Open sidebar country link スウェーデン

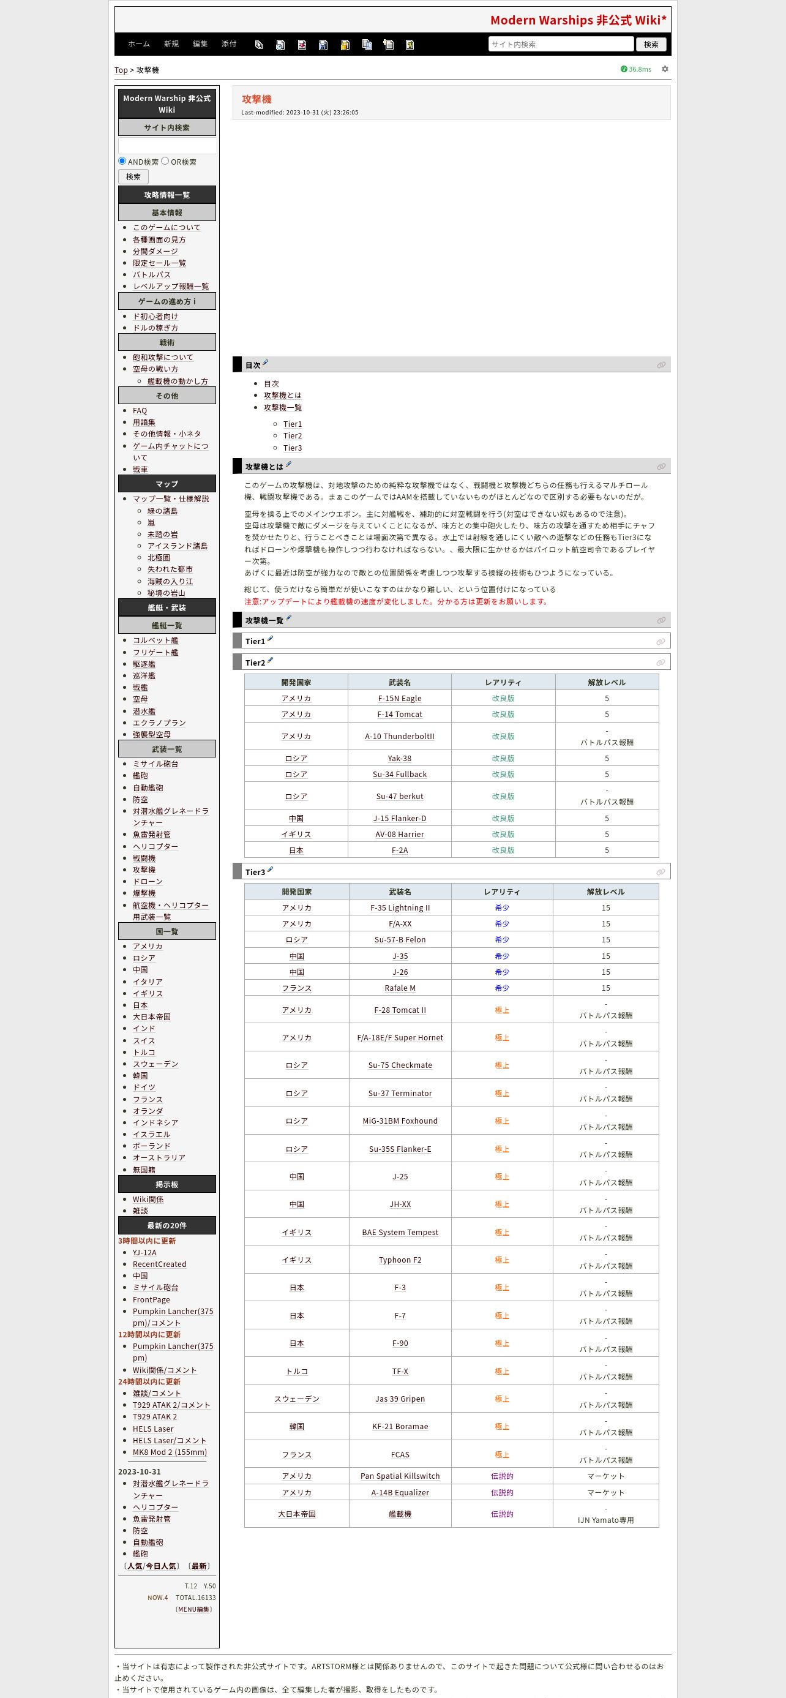tap(155, 1064)
